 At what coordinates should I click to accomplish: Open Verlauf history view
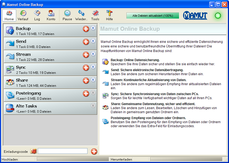click(x=23, y=15)
